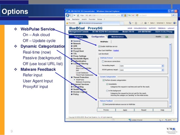Open the 100% zoom level control
The height and width of the screenshot is (135, 180).
pyautogui.click(x=170, y=120)
